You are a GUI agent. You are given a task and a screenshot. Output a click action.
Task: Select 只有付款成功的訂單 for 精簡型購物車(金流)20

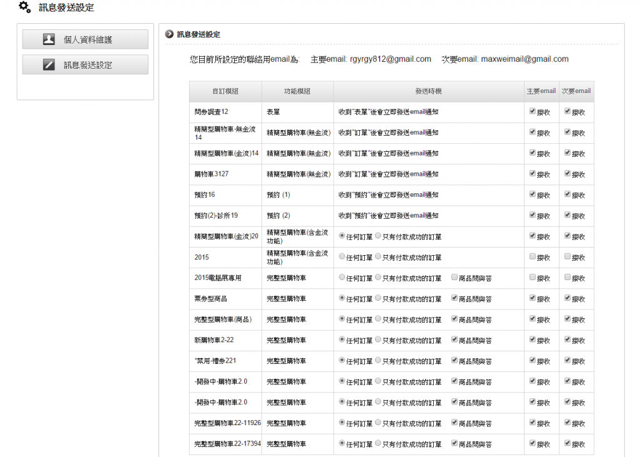(378, 236)
